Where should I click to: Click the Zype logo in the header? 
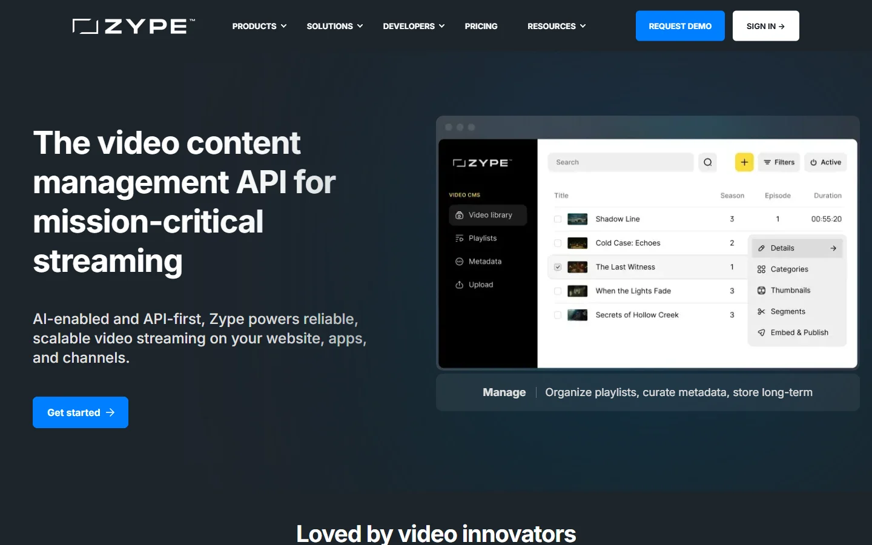(x=134, y=26)
